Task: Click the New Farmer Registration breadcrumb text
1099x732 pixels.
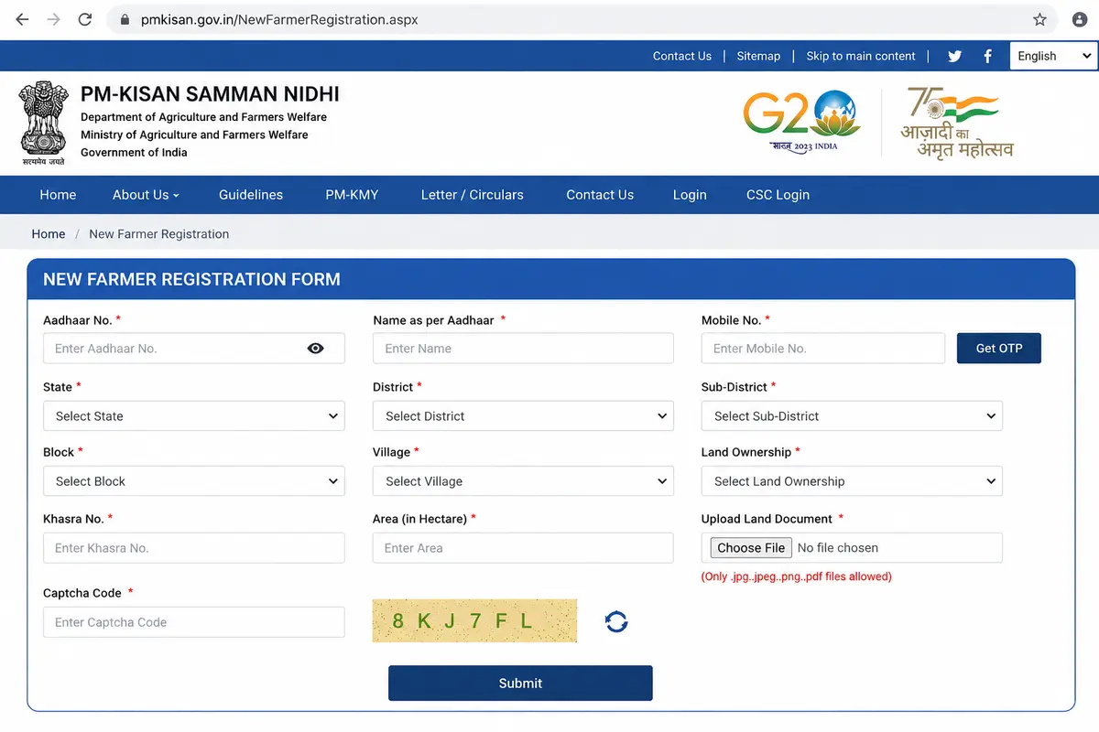Action: coord(158,234)
